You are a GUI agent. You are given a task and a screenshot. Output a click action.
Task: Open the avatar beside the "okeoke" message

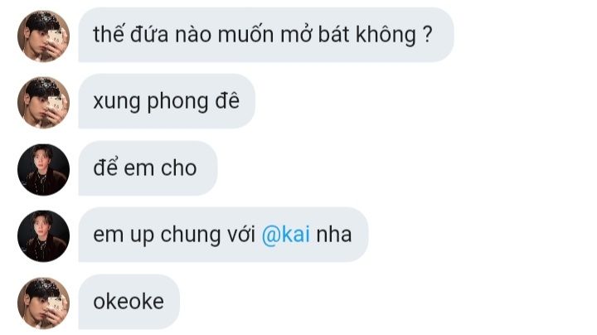43,303
